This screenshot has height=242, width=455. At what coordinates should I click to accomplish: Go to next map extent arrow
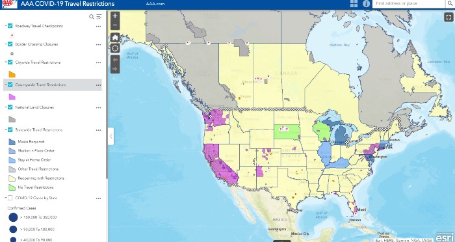115,69
